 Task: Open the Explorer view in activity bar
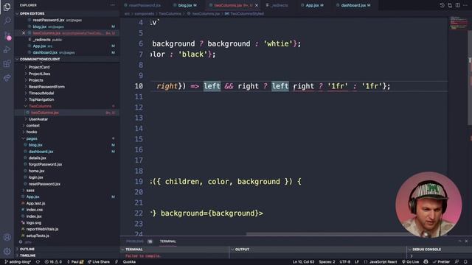(7, 7)
